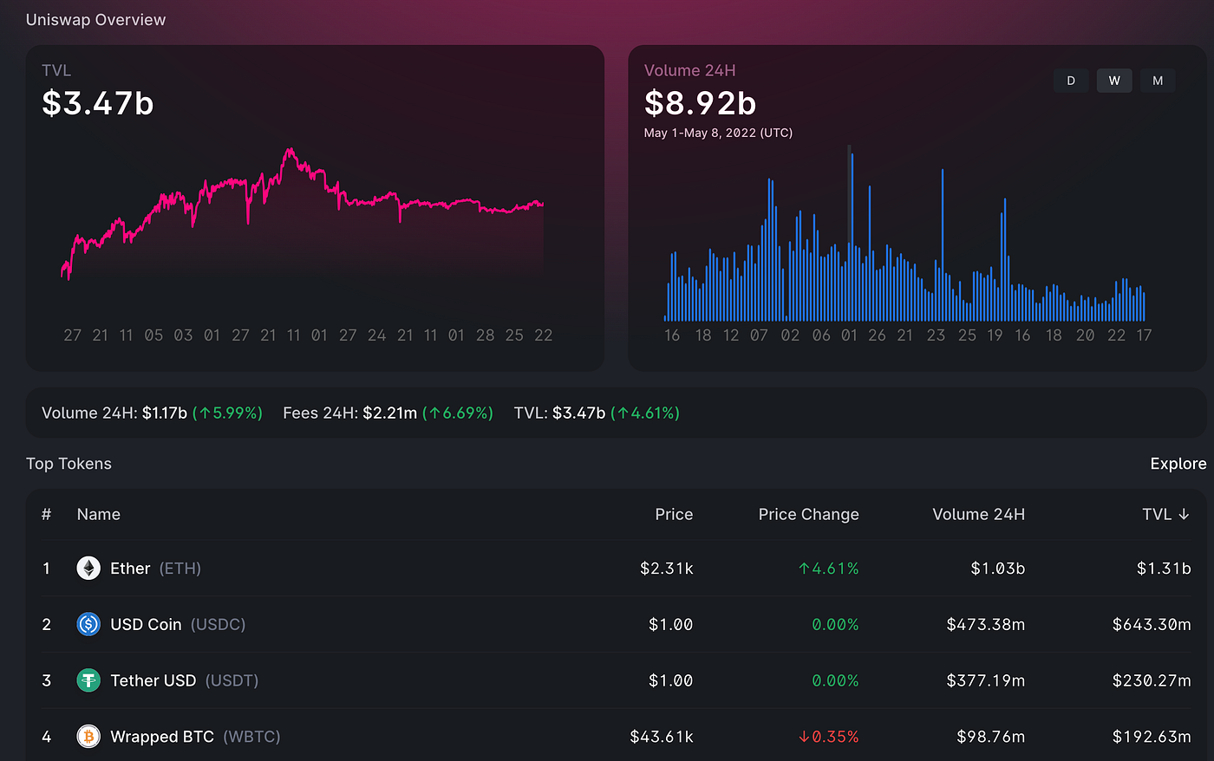Screen dimensions: 1214x761
Task: Click the Volume 24H chart title
Action: point(689,71)
